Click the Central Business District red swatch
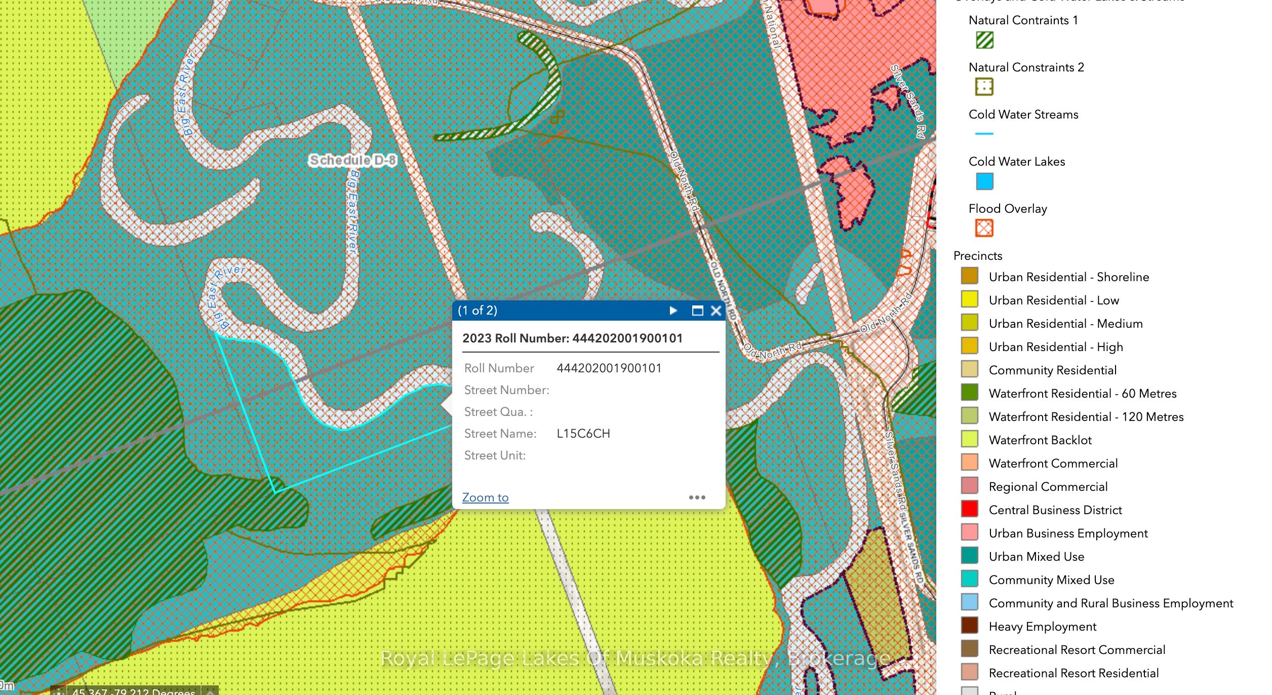1272x695 pixels. [969, 510]
